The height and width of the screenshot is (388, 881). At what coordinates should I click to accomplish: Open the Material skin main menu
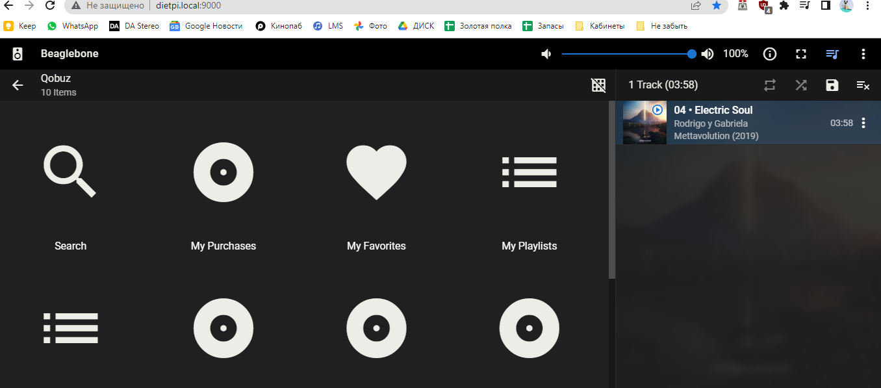click(x=863, y=54)
